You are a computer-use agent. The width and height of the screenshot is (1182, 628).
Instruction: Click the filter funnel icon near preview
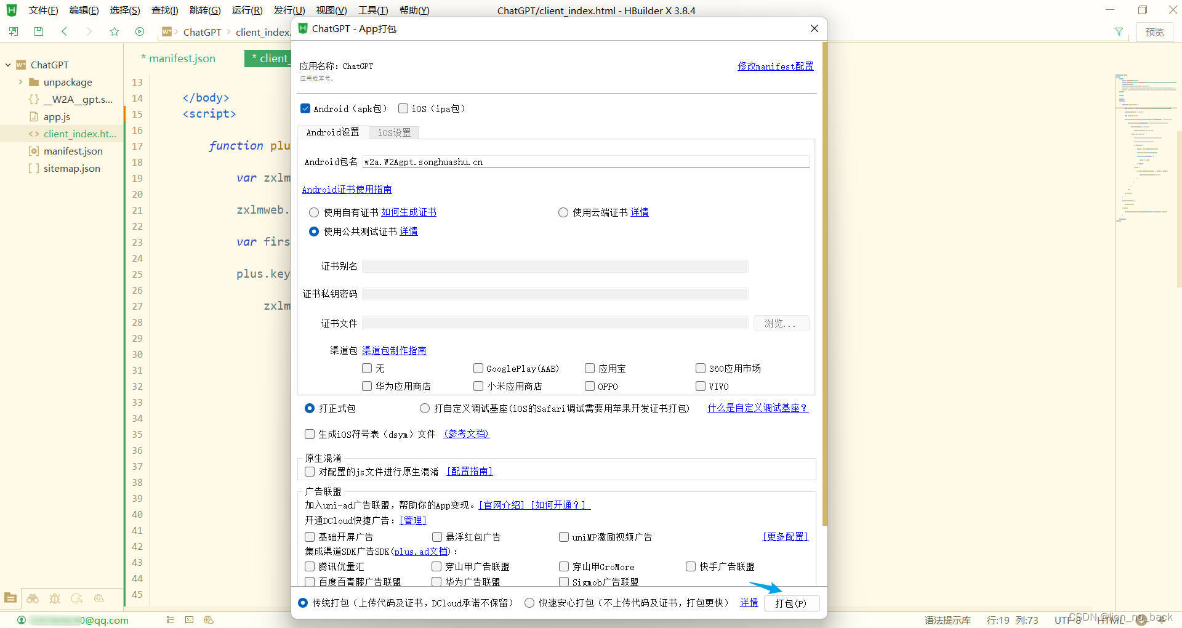(1119, 32)
